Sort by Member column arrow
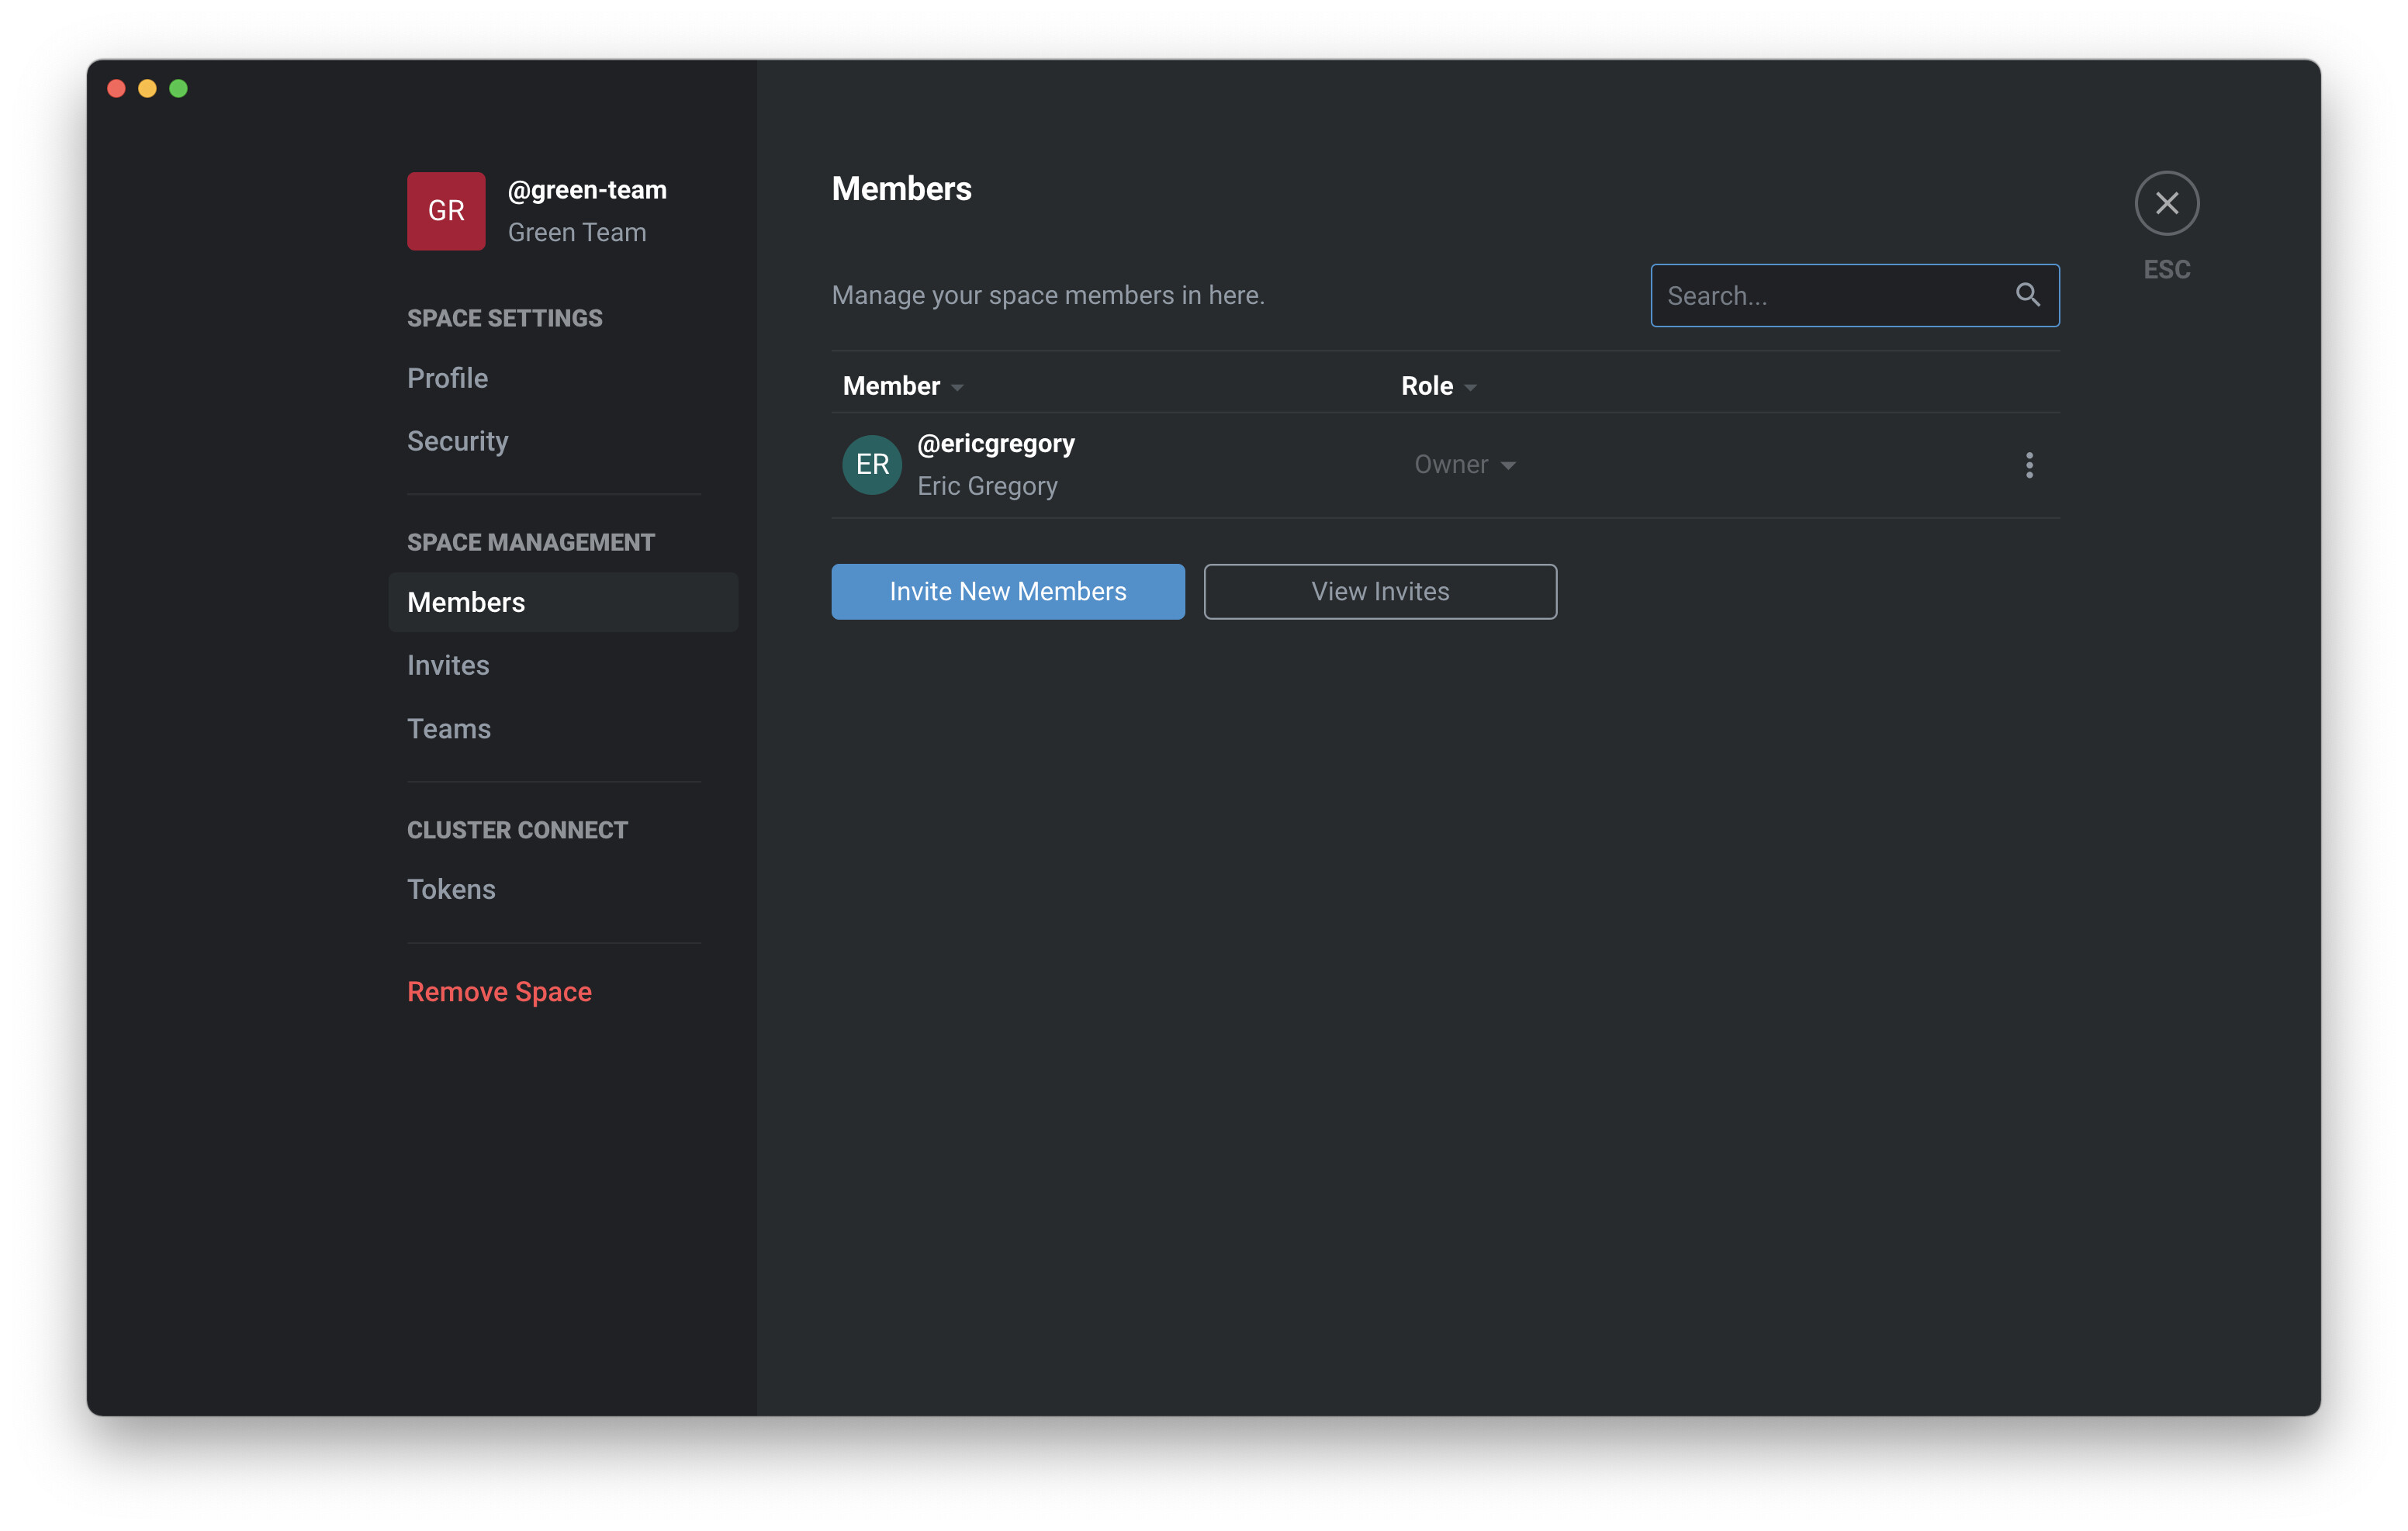Image resolution: width=2408 pixels, height=1531 pixels. coord(957,388)
